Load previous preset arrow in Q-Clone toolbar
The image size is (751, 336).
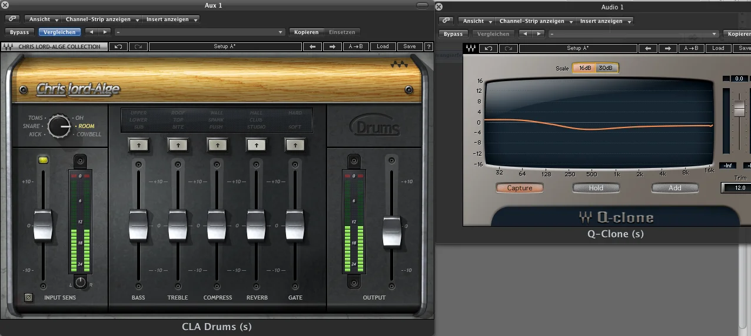coord(648,48)
